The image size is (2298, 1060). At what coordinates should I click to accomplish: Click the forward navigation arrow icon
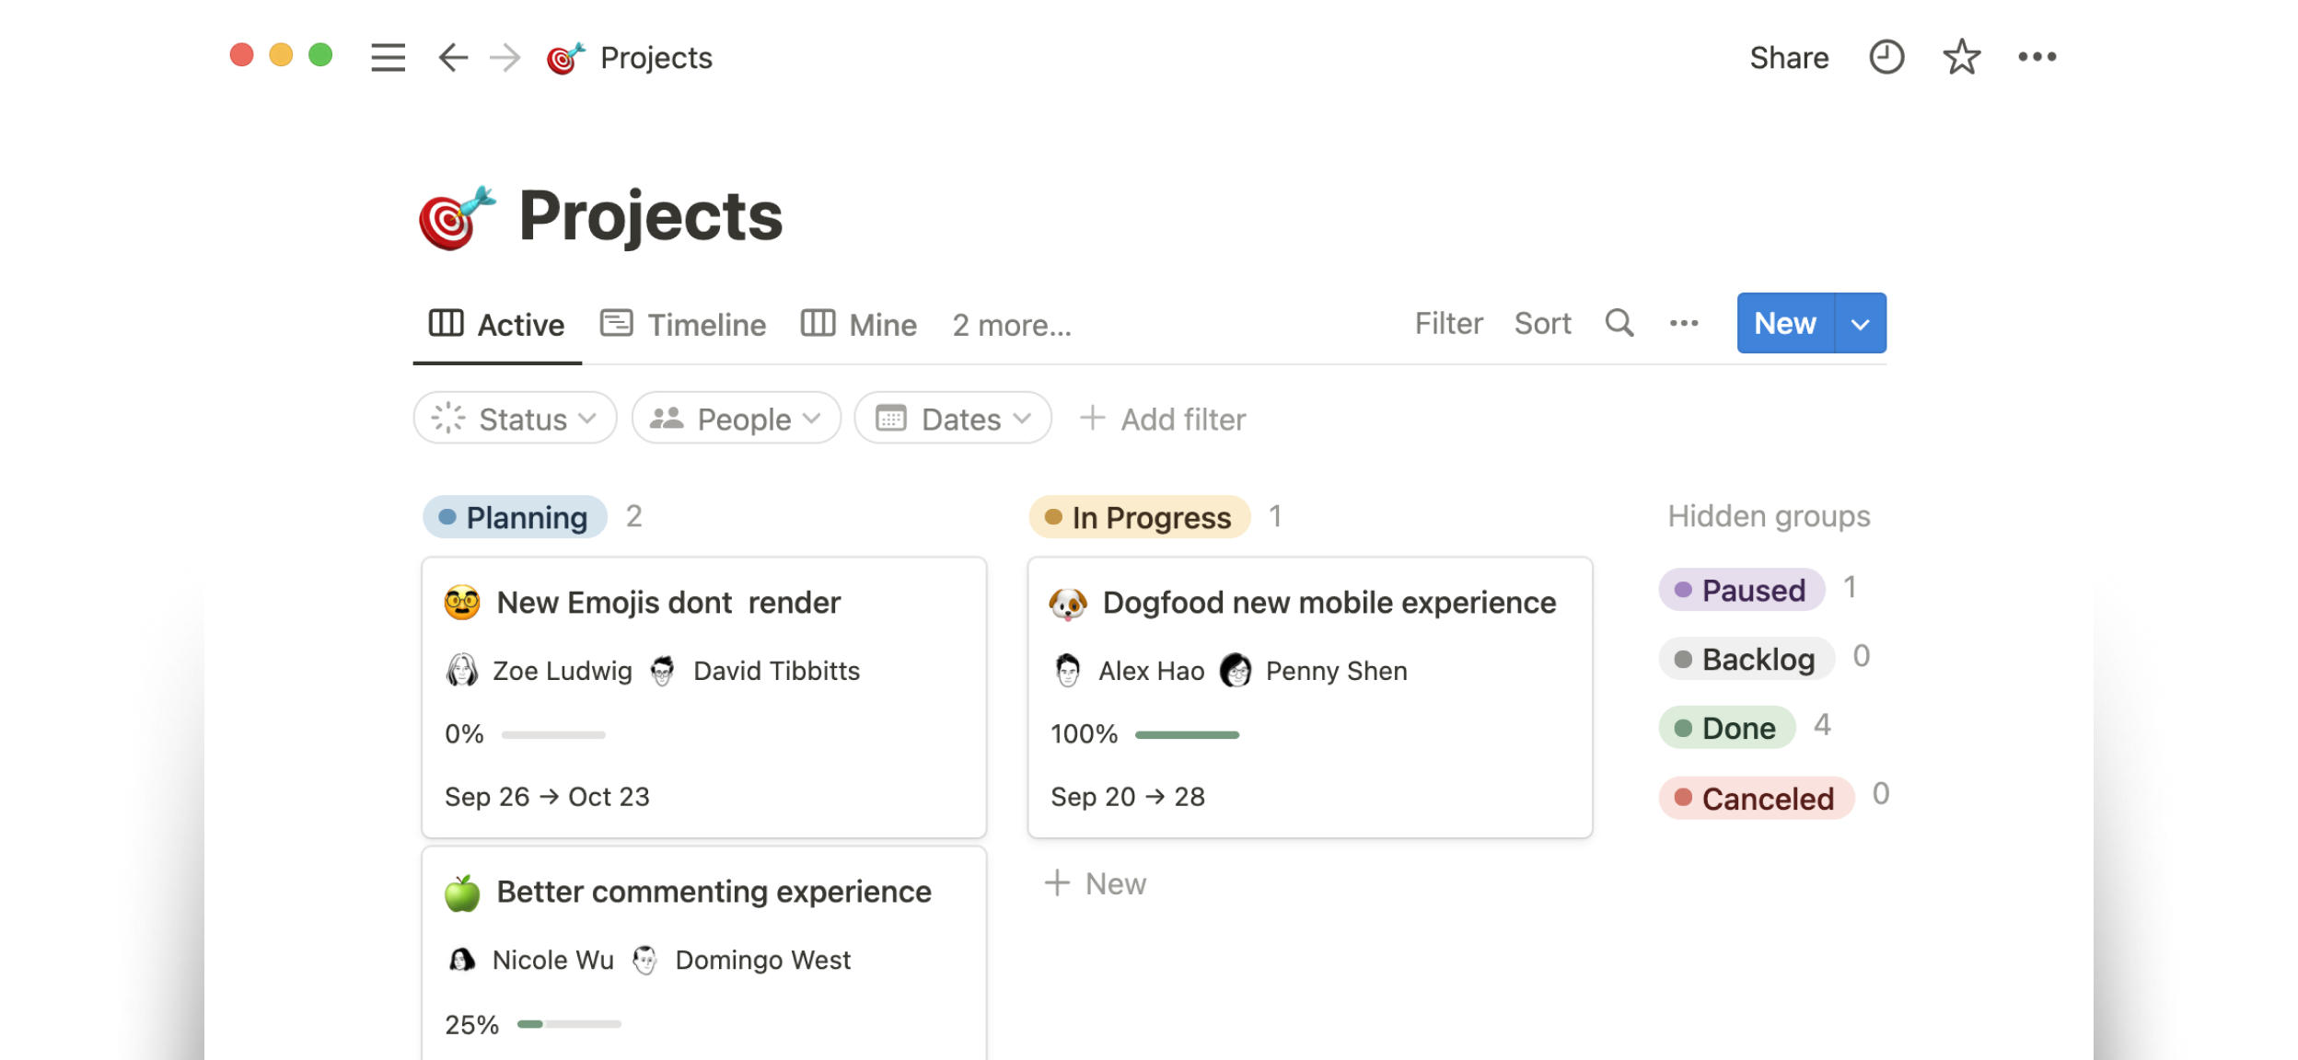click(503, 59)
